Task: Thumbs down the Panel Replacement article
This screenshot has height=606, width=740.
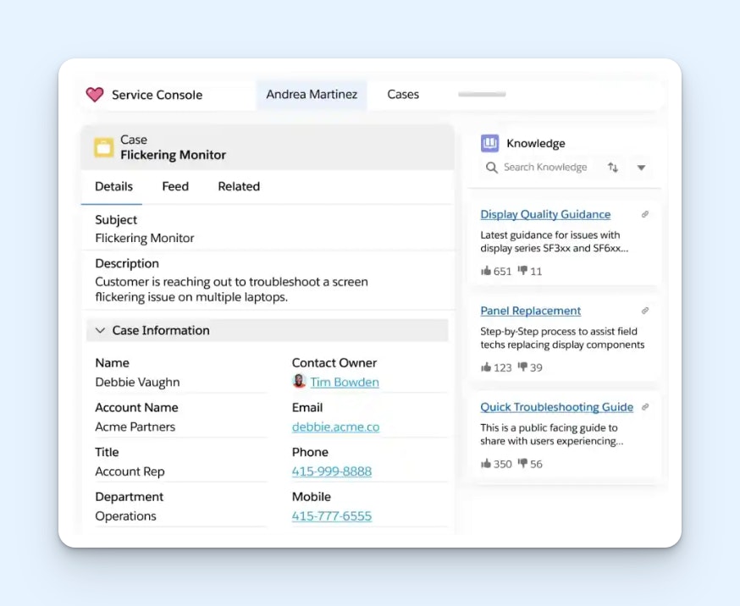Action: pos(522,367)
